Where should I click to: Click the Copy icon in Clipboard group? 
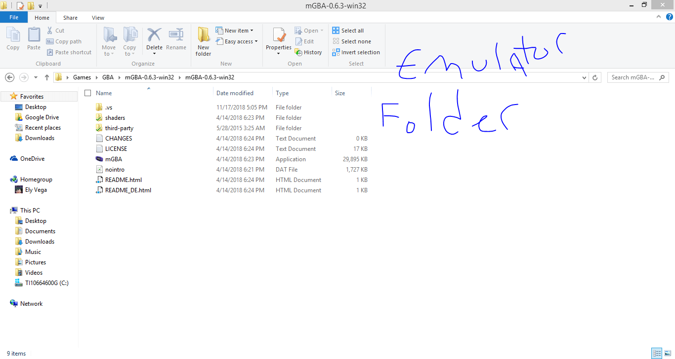click(13, 39)
